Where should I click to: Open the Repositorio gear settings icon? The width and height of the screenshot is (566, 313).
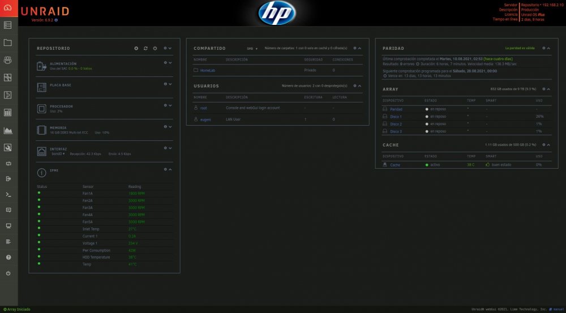tap(165, 48)
